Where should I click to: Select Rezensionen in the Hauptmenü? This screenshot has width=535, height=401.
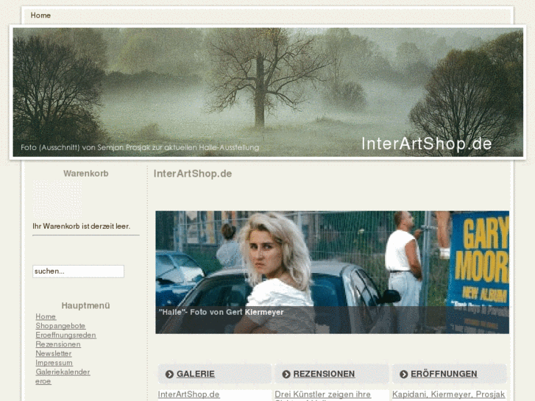tap(58, 344)
